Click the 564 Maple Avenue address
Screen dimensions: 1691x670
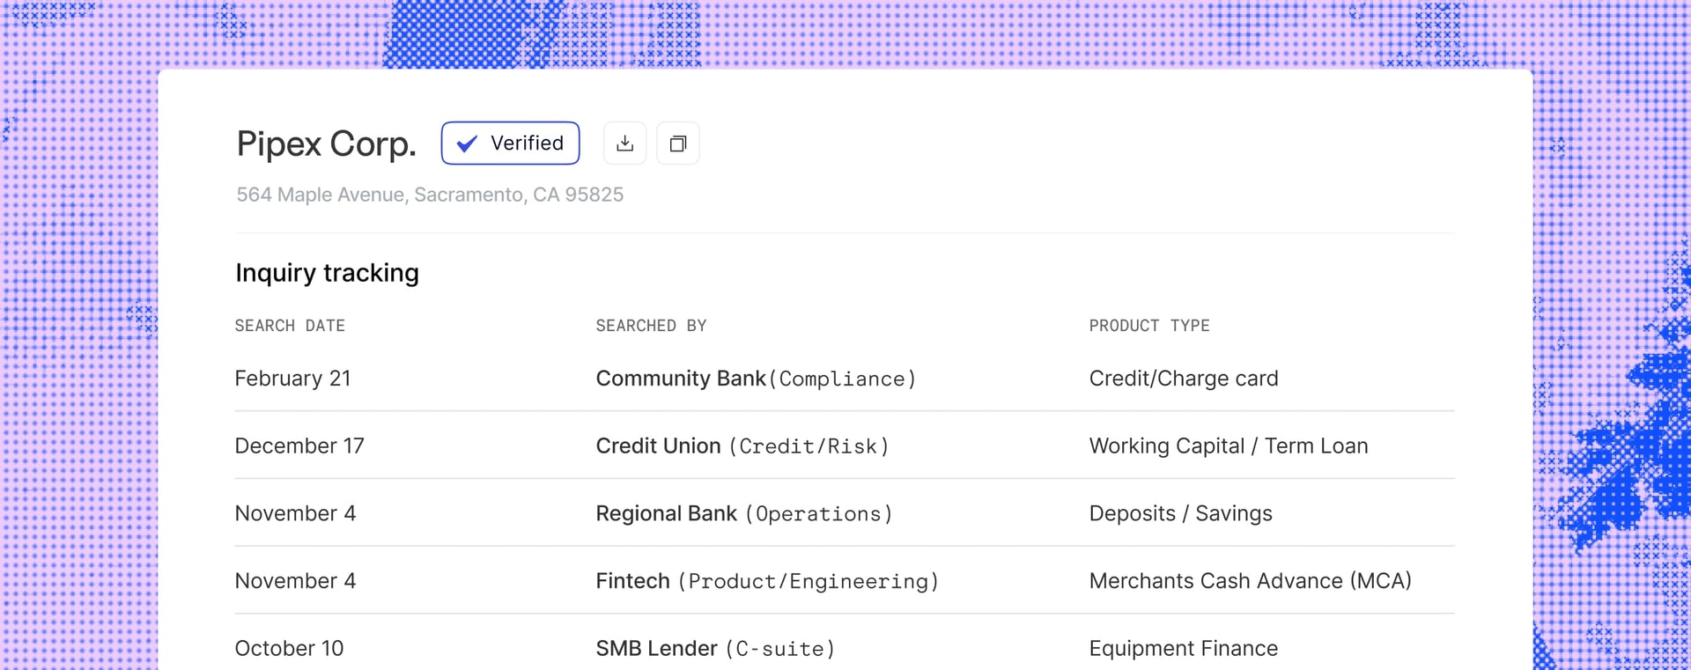coord(429,195)
